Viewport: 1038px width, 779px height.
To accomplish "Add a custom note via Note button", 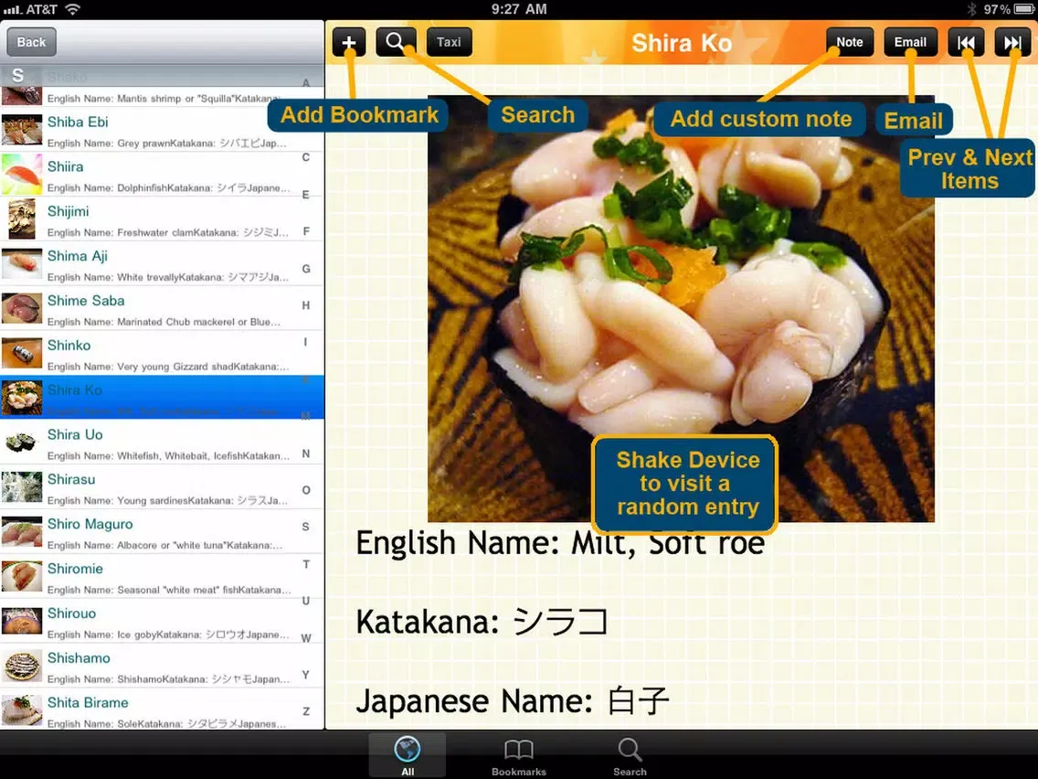I will (850, 42).
